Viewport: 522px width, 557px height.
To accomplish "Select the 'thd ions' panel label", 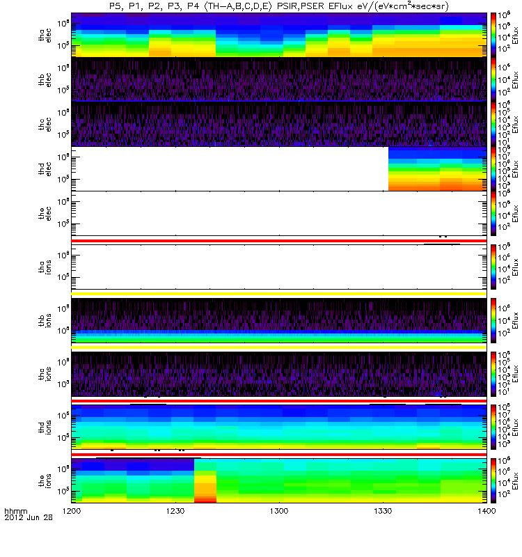I will tap(45, 427).
